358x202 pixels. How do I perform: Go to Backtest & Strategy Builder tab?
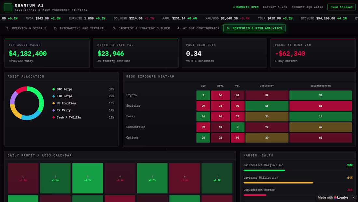point(141,28)
